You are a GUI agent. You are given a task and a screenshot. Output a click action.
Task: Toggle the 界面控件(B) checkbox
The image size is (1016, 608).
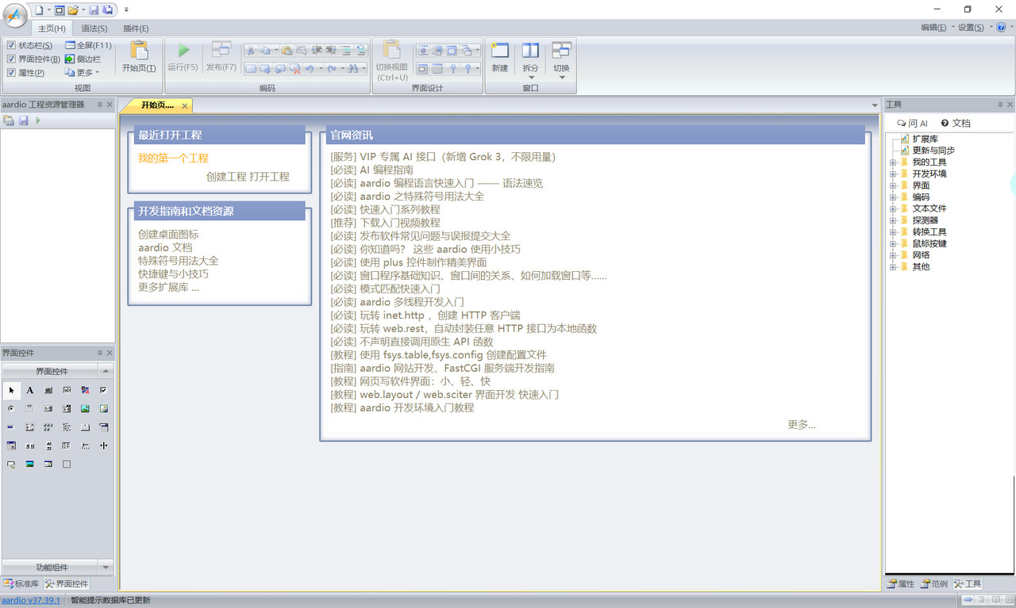[x=11, y=59]
